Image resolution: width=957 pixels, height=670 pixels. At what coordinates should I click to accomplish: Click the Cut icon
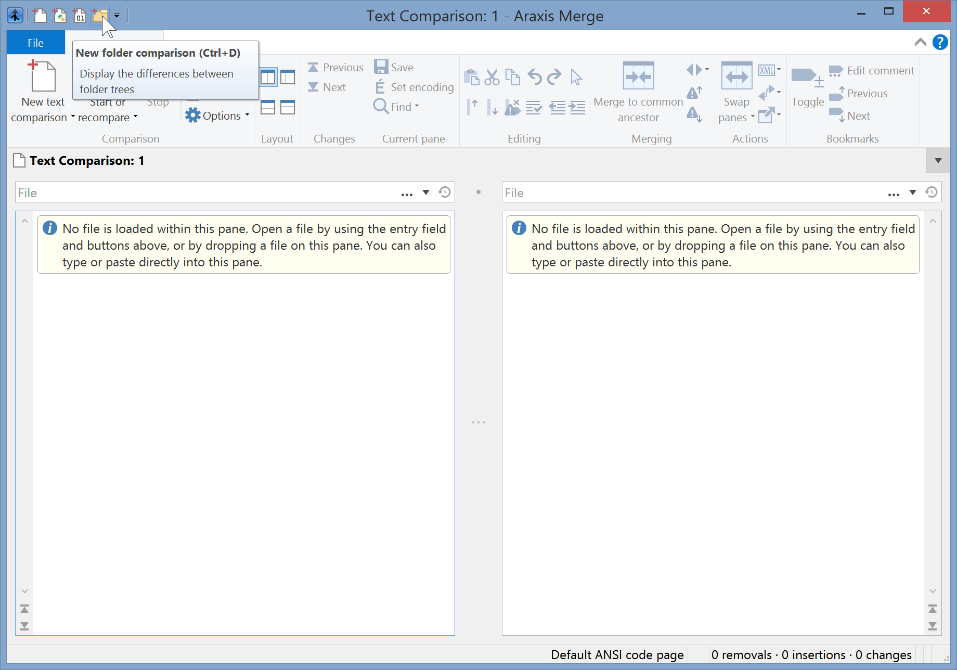tap(493, 76)
